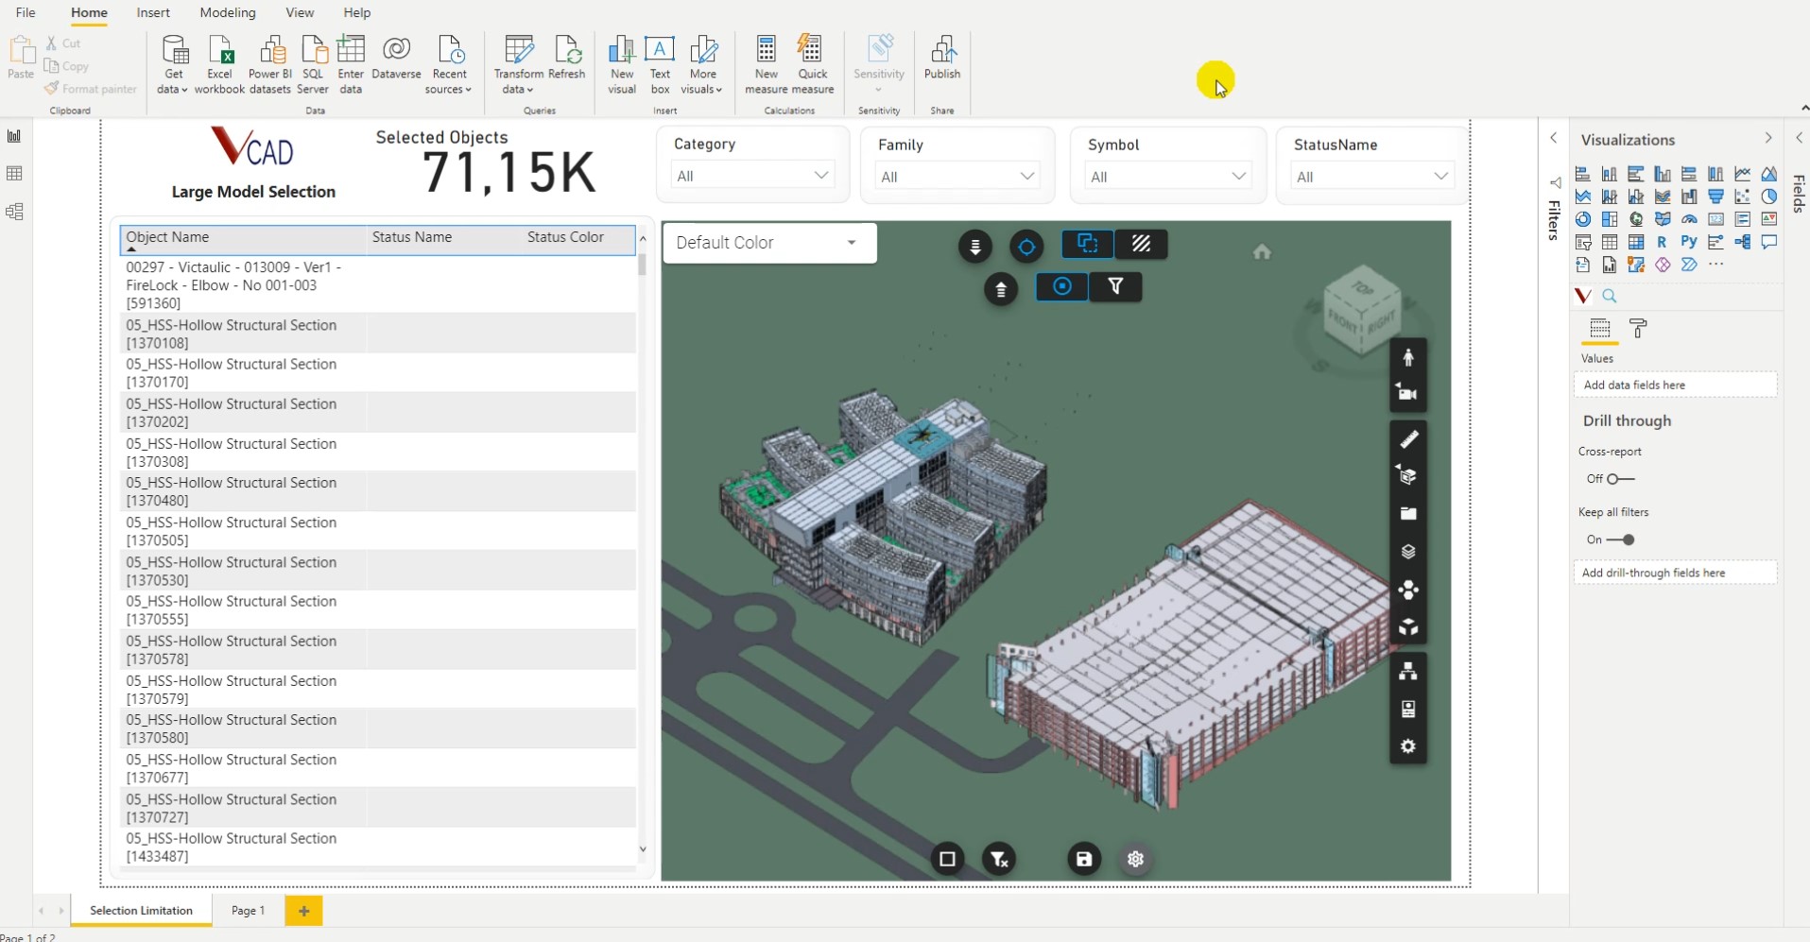Expand the Fields pane

pos(1799,139)
